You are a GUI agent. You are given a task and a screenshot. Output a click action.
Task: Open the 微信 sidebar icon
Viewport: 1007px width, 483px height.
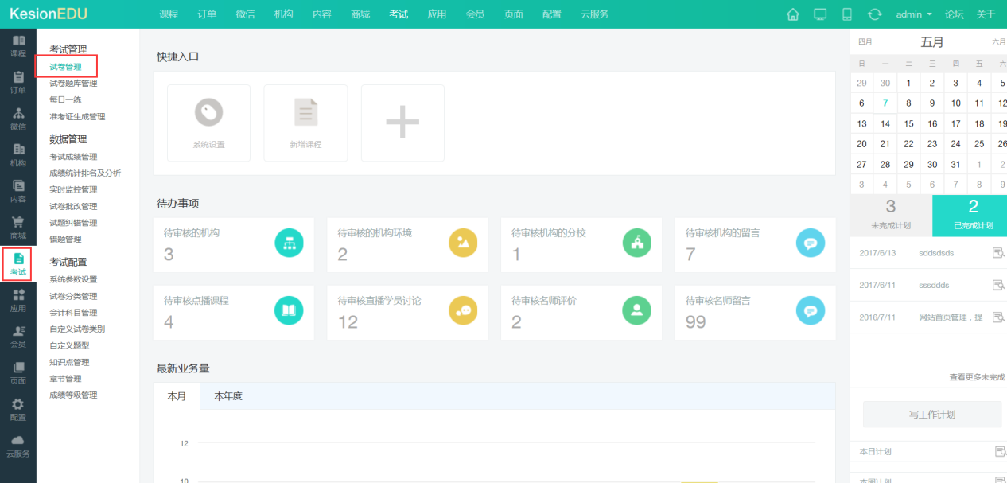click(x=17, y=119)
